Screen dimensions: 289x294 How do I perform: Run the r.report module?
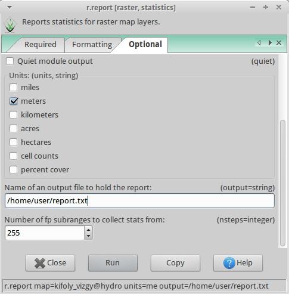pos(113,263)
